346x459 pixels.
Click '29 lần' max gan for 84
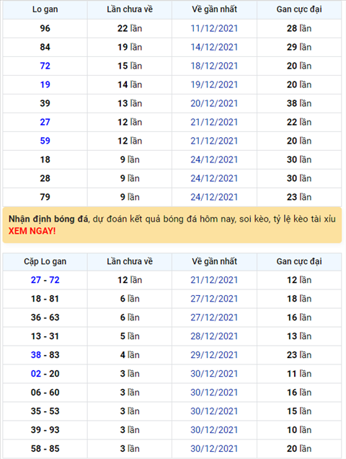pos(299,47)
